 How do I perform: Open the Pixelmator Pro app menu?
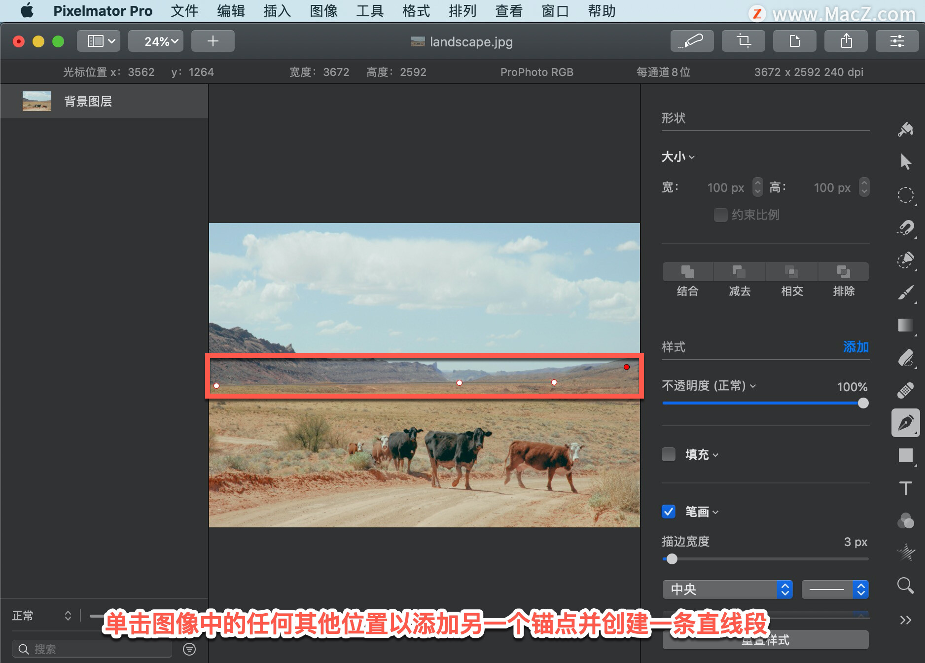pyautogui.click(x=103, y=11)
